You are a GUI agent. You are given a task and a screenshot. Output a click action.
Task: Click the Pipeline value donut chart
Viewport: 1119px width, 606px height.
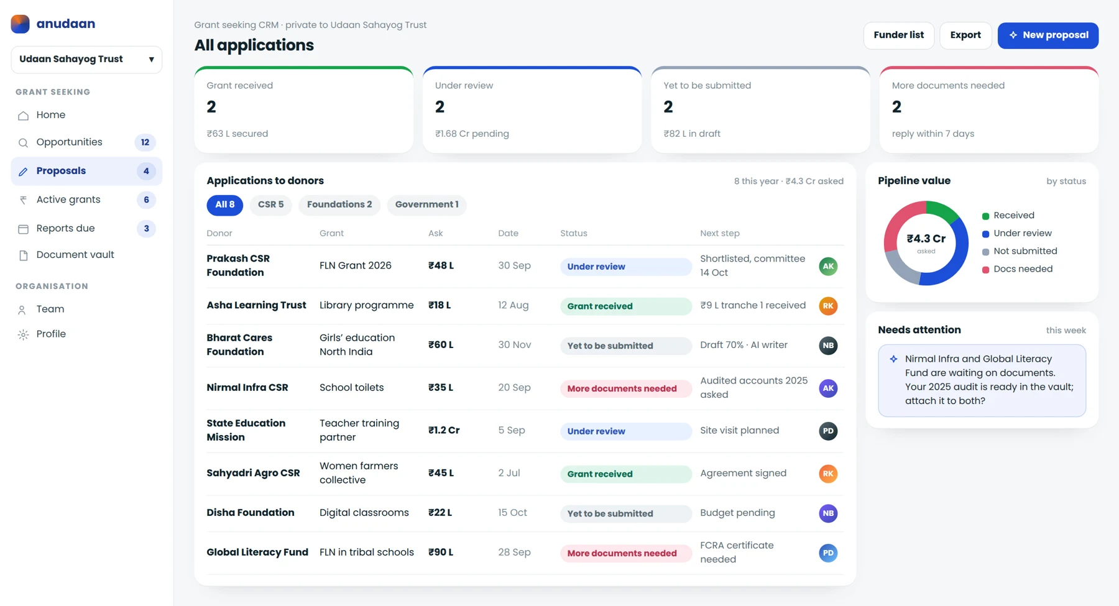coord(926,243)
